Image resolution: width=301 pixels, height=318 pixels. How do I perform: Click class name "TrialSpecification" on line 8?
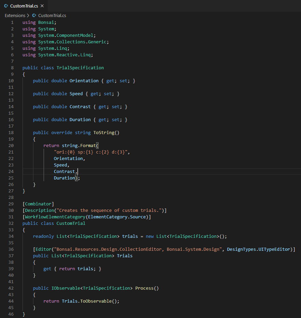click(80, 68)
